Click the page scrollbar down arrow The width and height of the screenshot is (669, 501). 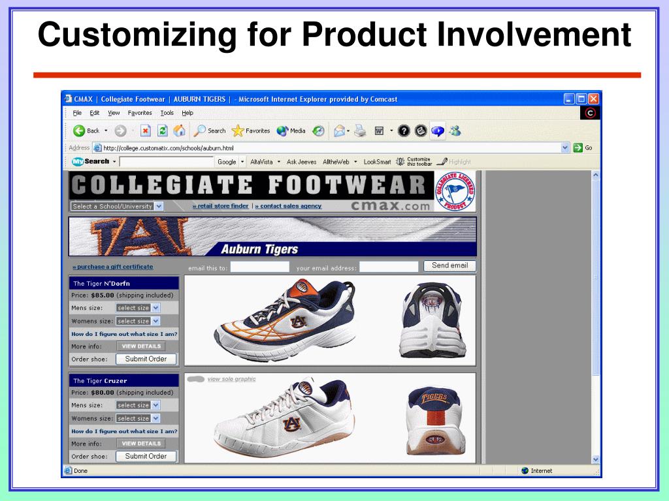pyautogui.click(x=596, y=459)
